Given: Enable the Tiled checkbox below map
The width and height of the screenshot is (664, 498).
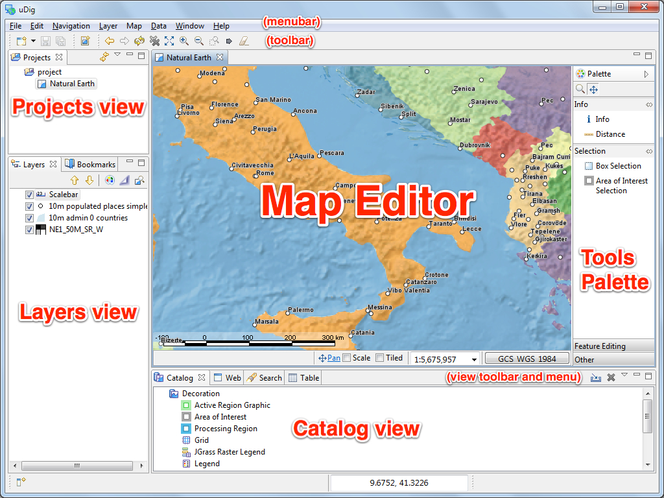Looking at the screenshot, I should (380, 358).
